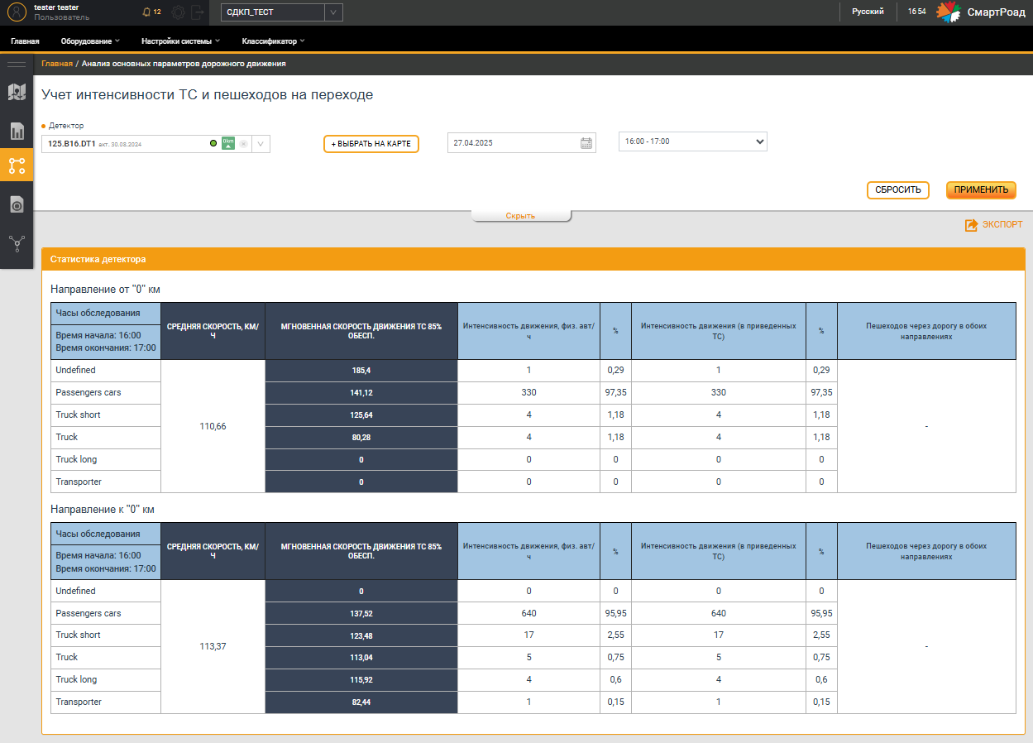
Task: Click speed cell 141,12
Action: (361, 393)
